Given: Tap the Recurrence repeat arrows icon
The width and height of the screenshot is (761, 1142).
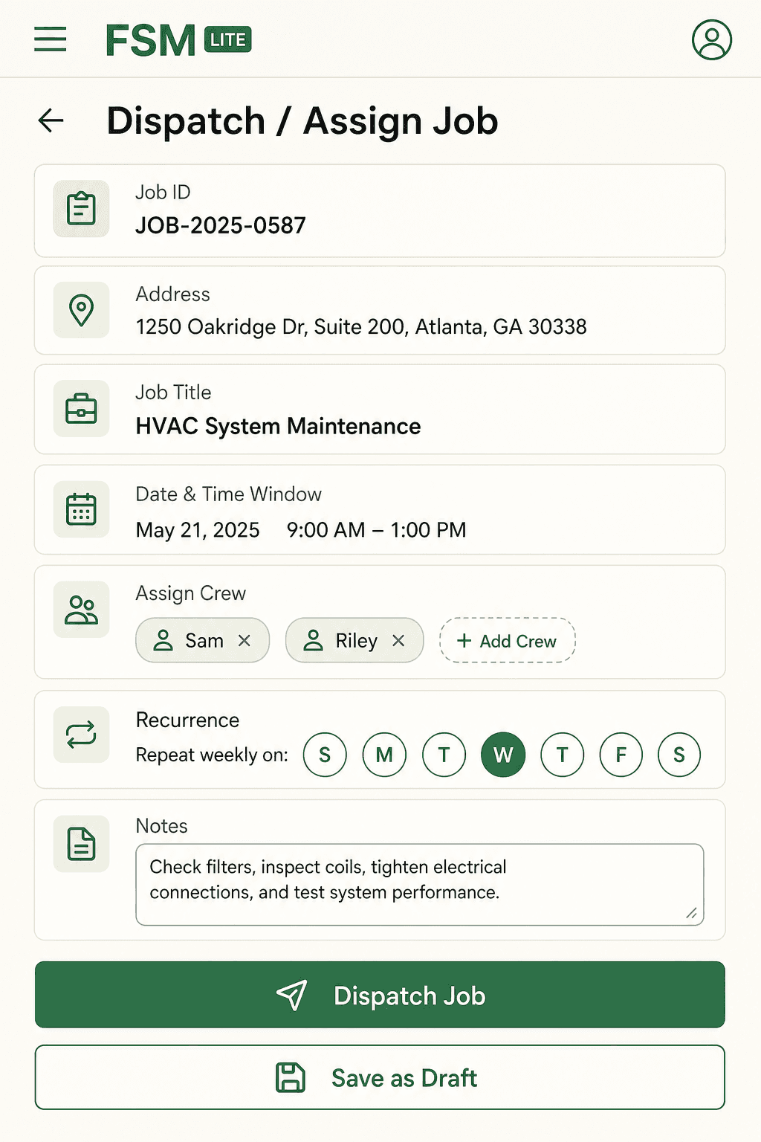Looking at the screenshot, I should pyautogui.click(x=82, y=735).
